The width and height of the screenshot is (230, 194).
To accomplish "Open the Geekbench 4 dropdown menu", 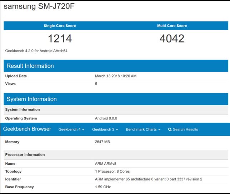I will 71,129.
